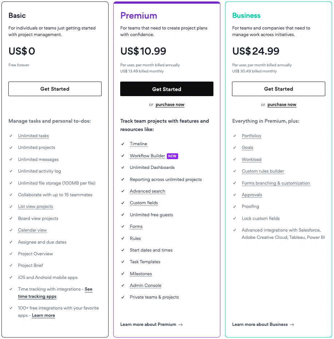Click the black Get Started button for Premium
The image size is (334, 339).
(167, 89)
